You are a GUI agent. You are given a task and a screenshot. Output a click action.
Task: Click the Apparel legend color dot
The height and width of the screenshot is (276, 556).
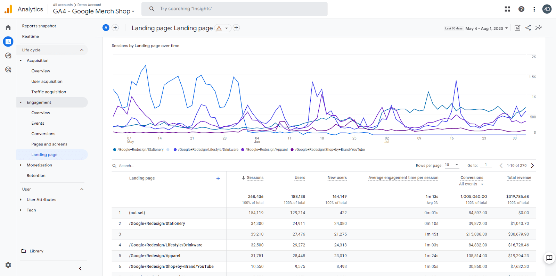coord(243,150)
